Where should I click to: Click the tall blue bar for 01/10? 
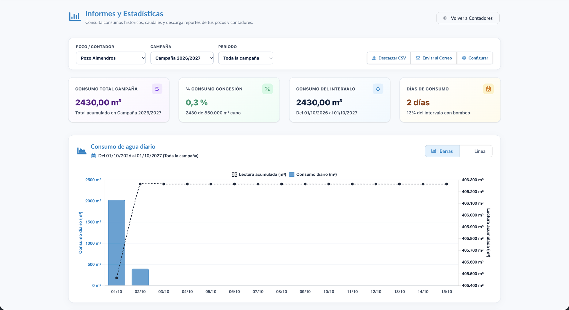[x=116, y=243]
